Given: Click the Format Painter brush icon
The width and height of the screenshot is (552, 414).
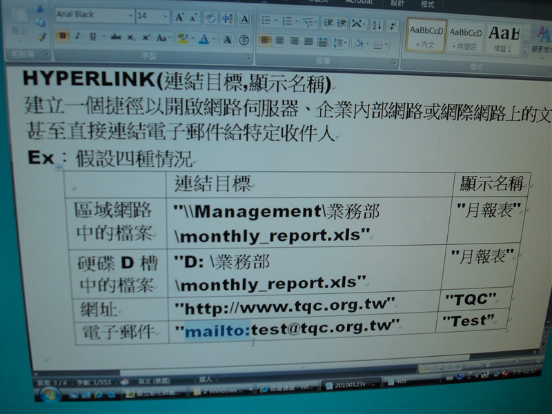Looking at the screenshot, I should [x=41, y=36].
